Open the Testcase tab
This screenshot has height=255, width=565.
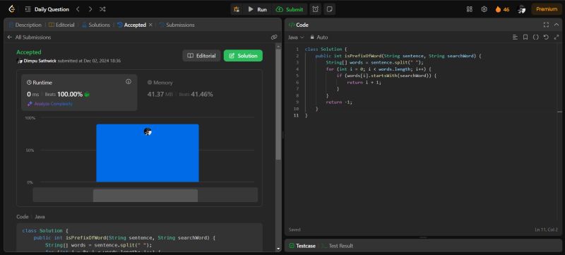[x=302, y=246]
